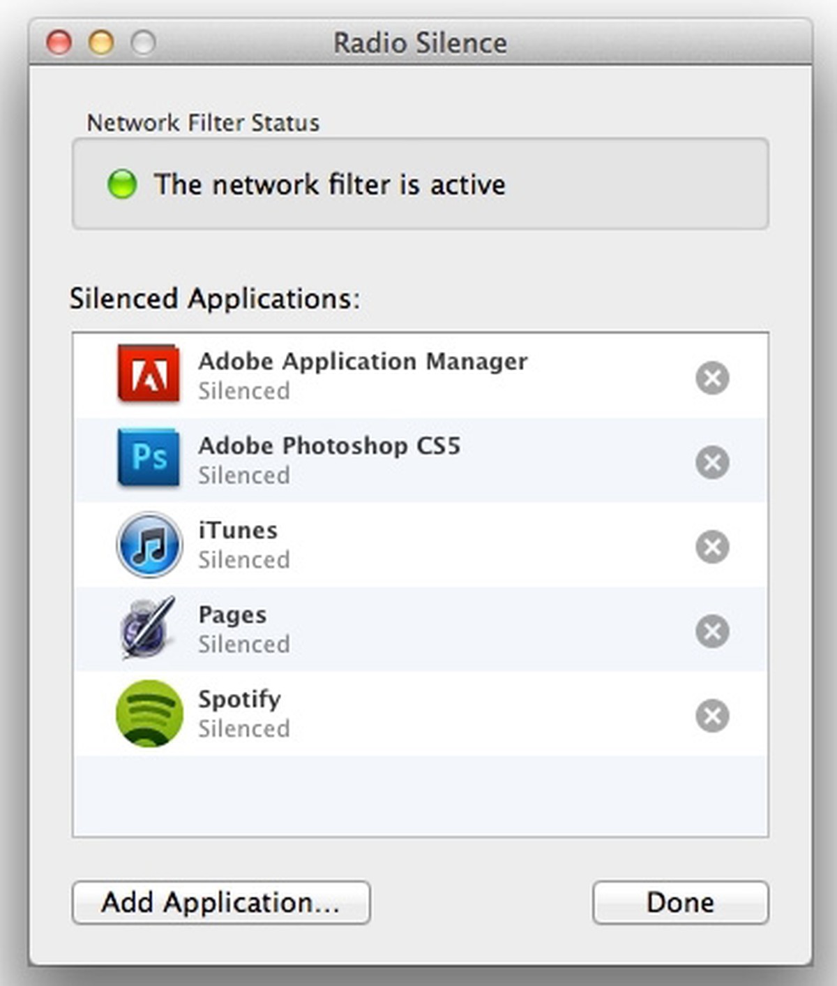Select the Adobe Photoshop CS5 row name
The width and height of the screenshot is (837, 986).
(x=329, y=446)
